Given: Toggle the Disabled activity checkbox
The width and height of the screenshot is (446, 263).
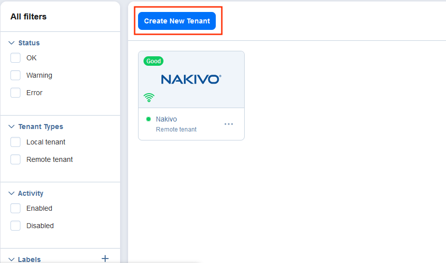Looking at the screenshot, I should 15,226.
